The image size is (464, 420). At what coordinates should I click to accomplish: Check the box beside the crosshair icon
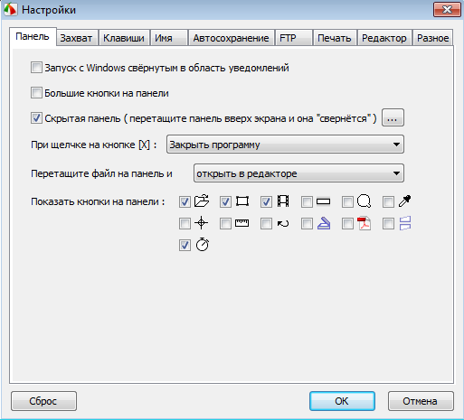click(185, 224)
